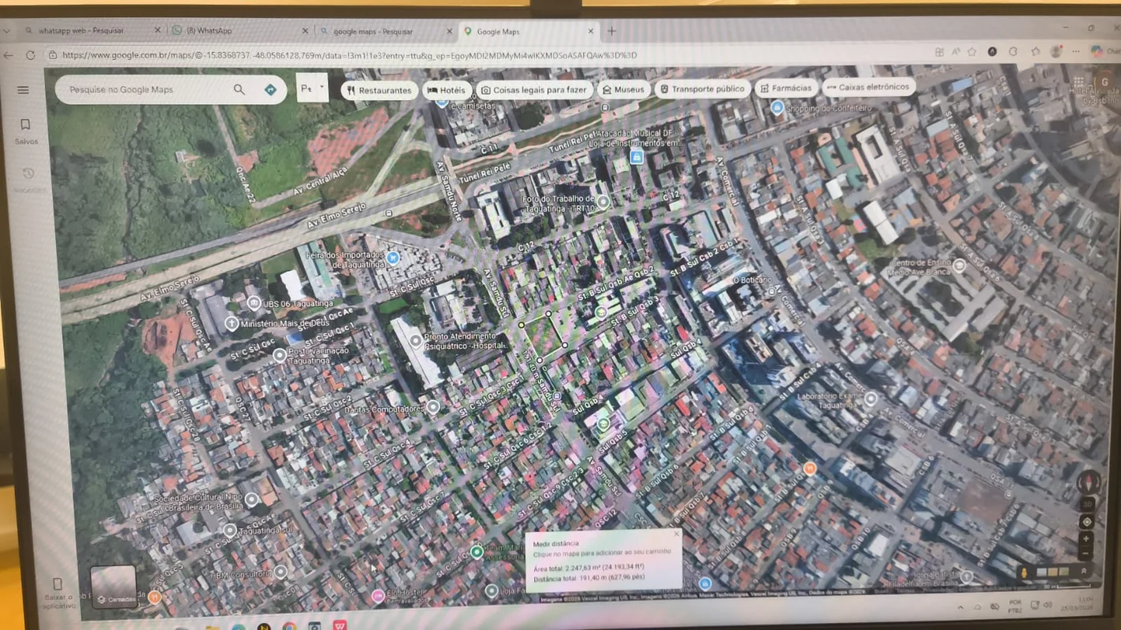
Task: Open the Salvos saved places panel
Action: [25, 130]
